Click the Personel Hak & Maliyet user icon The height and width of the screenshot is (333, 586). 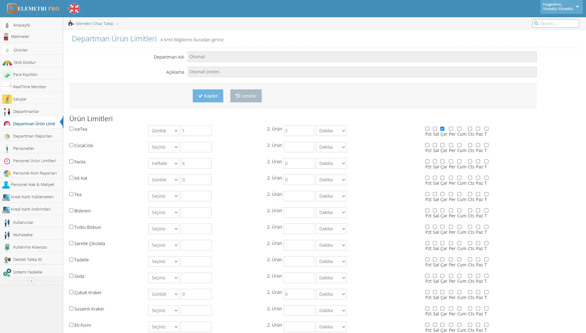click(x=6, y=185)
